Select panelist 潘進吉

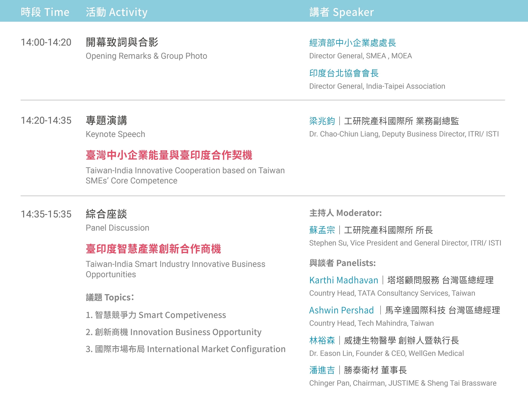click(322, 370)
